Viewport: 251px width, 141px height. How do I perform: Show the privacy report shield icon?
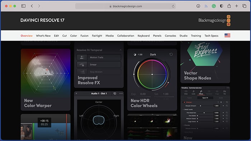click(221, 6)
